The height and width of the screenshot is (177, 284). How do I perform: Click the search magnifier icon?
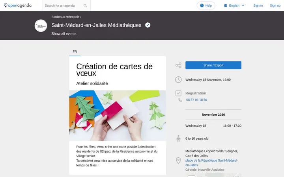point(85,6)
